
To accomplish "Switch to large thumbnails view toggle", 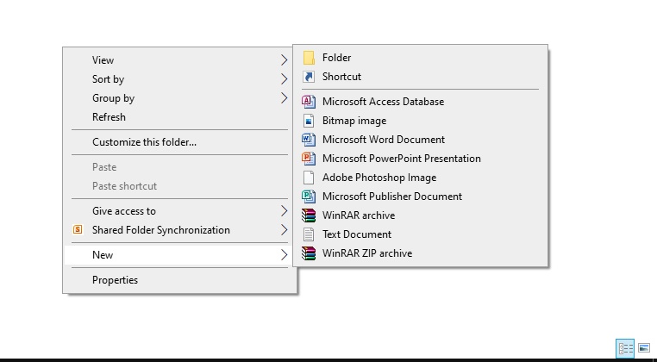I will point(644,348).
